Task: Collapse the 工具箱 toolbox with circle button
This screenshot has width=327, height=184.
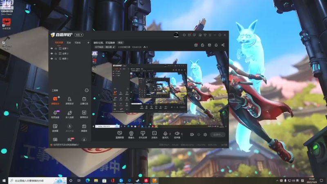Action: click(x=87, y=90)
